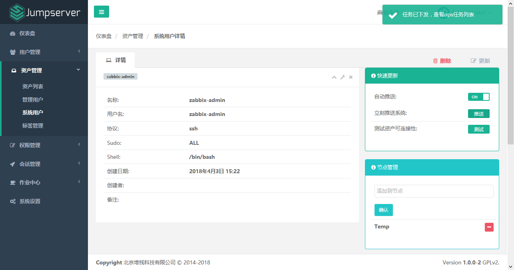Click the 确认 confirm button

(384, 210)
